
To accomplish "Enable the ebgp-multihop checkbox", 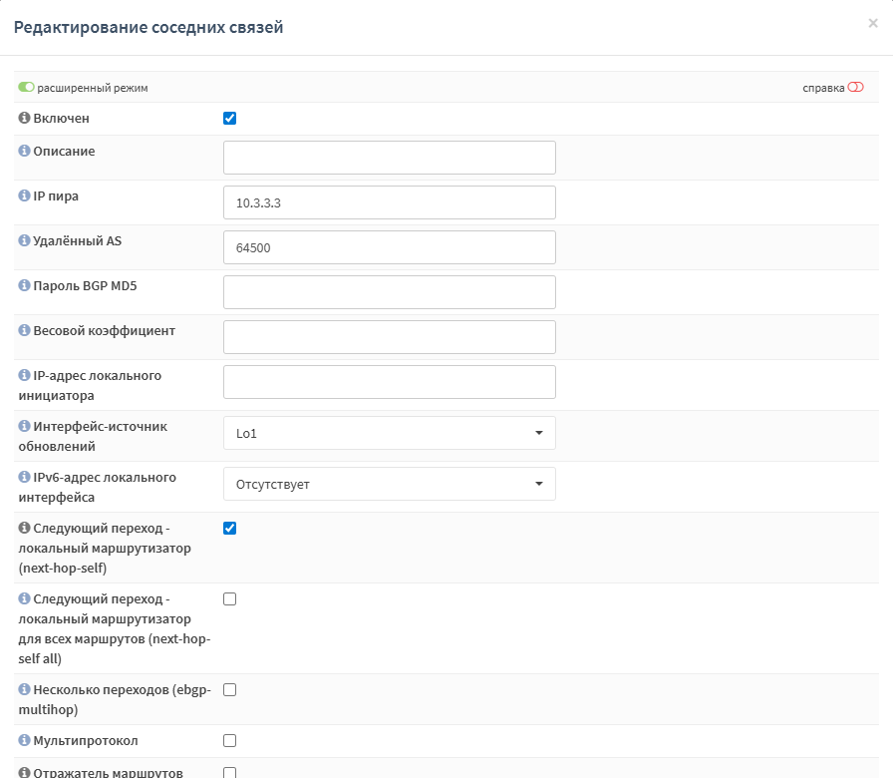I will pyautogui.click(x=230, y=690).
